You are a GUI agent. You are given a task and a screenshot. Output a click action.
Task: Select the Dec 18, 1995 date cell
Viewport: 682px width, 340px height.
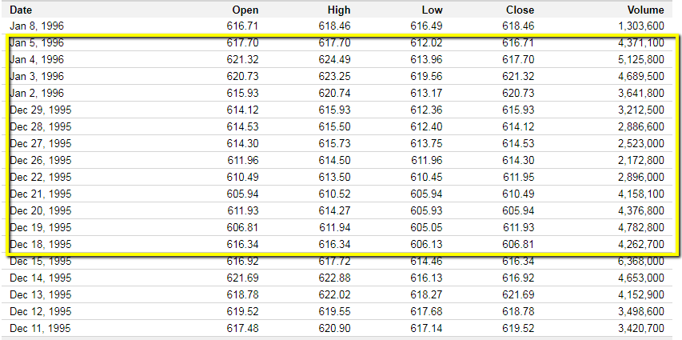tap(41, 245)
